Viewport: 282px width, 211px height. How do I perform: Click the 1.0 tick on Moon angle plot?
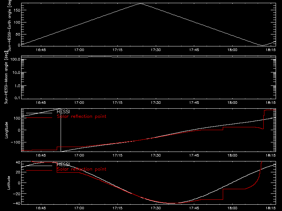click(17, 86)
